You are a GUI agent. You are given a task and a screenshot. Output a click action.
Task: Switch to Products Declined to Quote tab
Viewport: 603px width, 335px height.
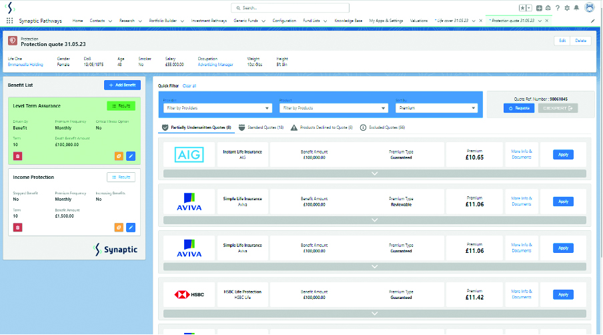coord(322,127)
